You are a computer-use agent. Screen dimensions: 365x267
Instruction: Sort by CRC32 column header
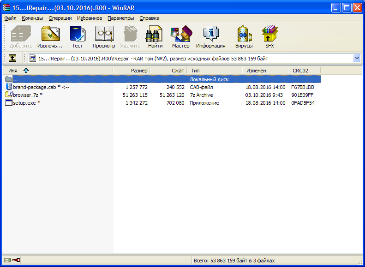coord(305,71)
